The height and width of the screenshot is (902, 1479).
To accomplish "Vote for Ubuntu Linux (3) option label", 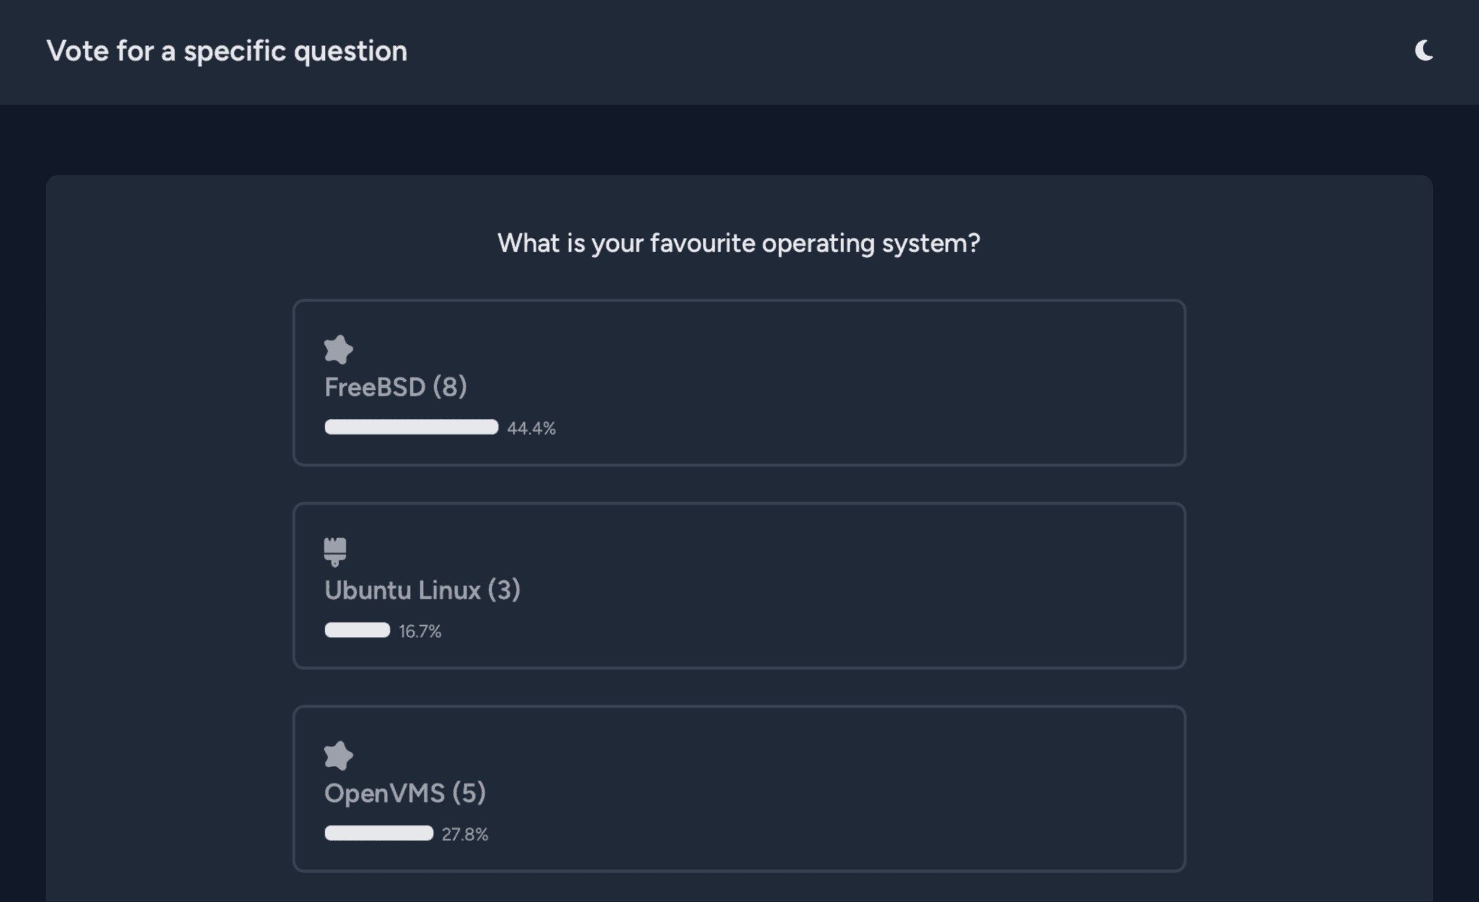I will click(x=422, y=590).
